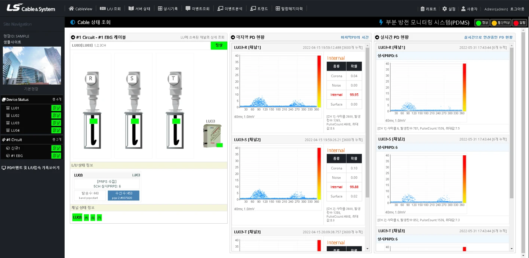Open 상시기록 menu item
Screen dimensions: 529x258
[x=168, y=9]
